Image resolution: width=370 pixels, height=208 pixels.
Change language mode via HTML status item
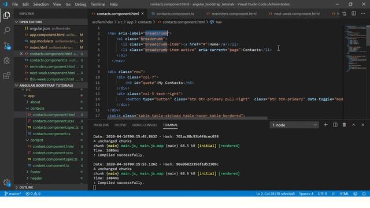coord(344,194)
